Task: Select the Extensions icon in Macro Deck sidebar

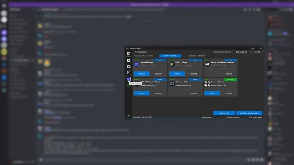Action: (x=129, y=60)
